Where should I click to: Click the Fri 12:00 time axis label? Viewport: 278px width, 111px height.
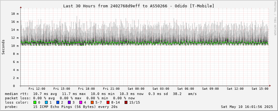[x=37, y=89]
